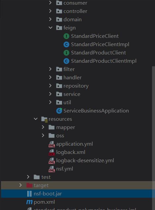Select the nsf.yml file
This screenshot has height=210, width=155.
pos(64,169)
